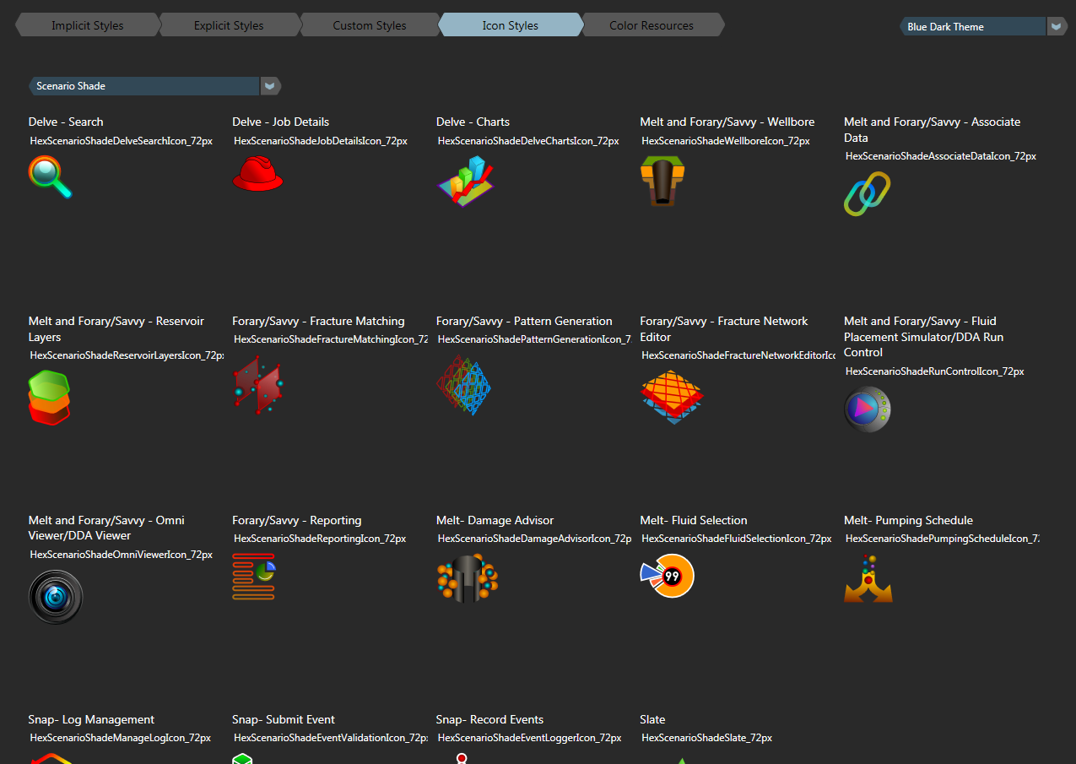Select the Wellbore icon
Screen dimensions: 1076x764
tap(662, 182)
